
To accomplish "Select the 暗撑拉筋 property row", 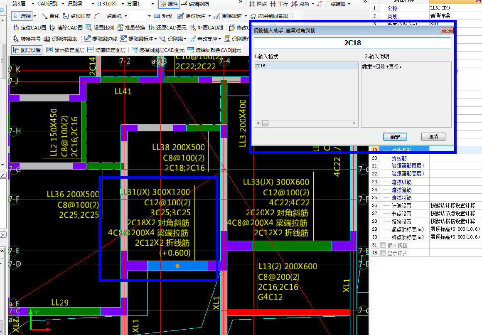I will coord(401,198).
